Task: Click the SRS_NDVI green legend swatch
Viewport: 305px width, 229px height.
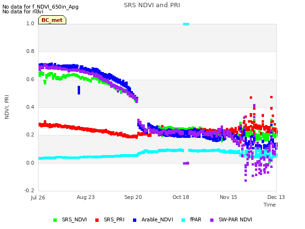Action: (55, 220)
